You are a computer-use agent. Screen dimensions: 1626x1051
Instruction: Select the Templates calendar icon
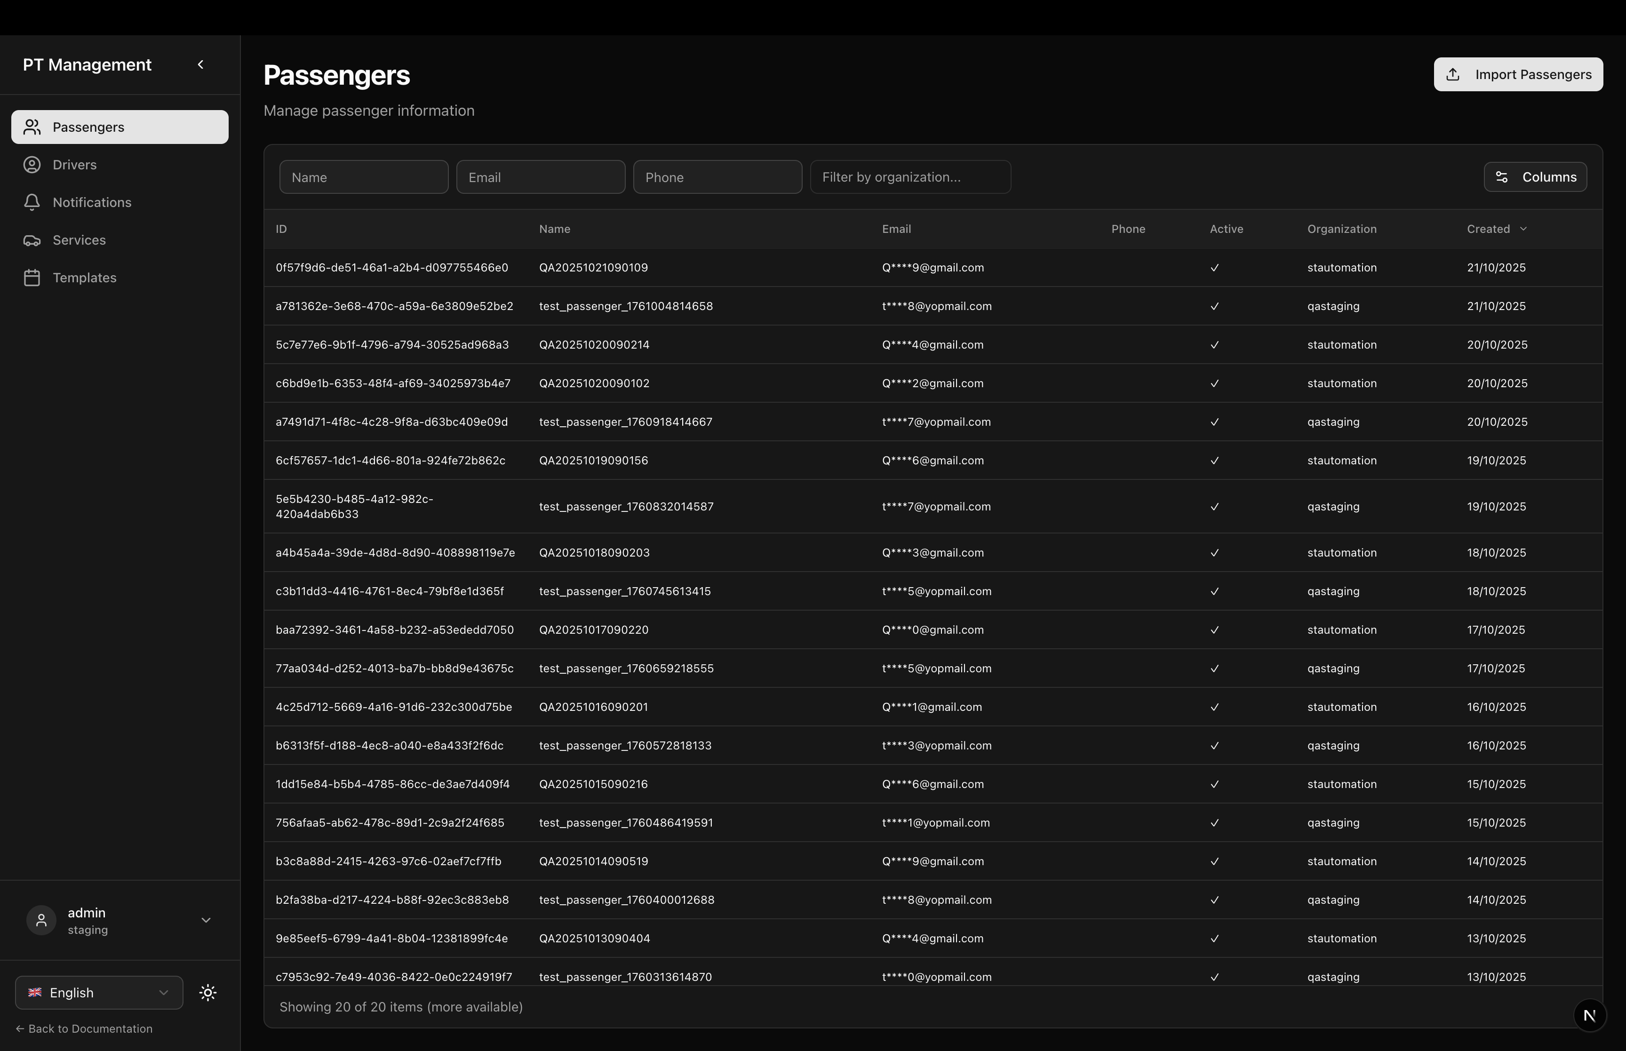pyautogui.click(x=32, y=277)
